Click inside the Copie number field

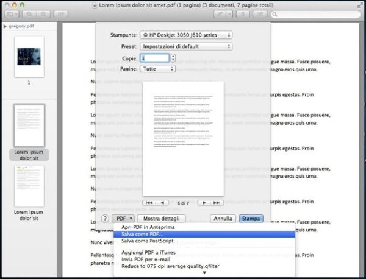[154, 58]
